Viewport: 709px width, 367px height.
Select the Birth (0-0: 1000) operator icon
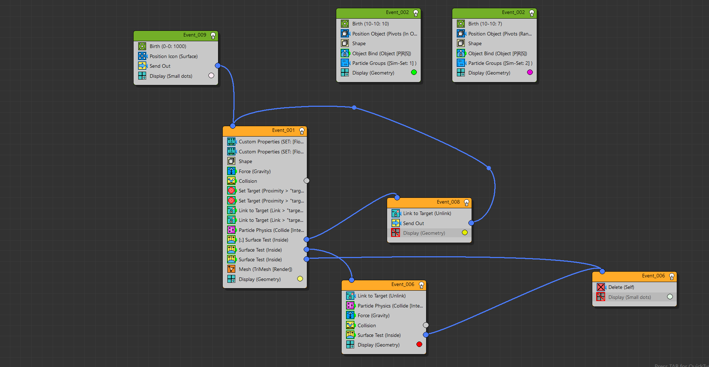142,46
